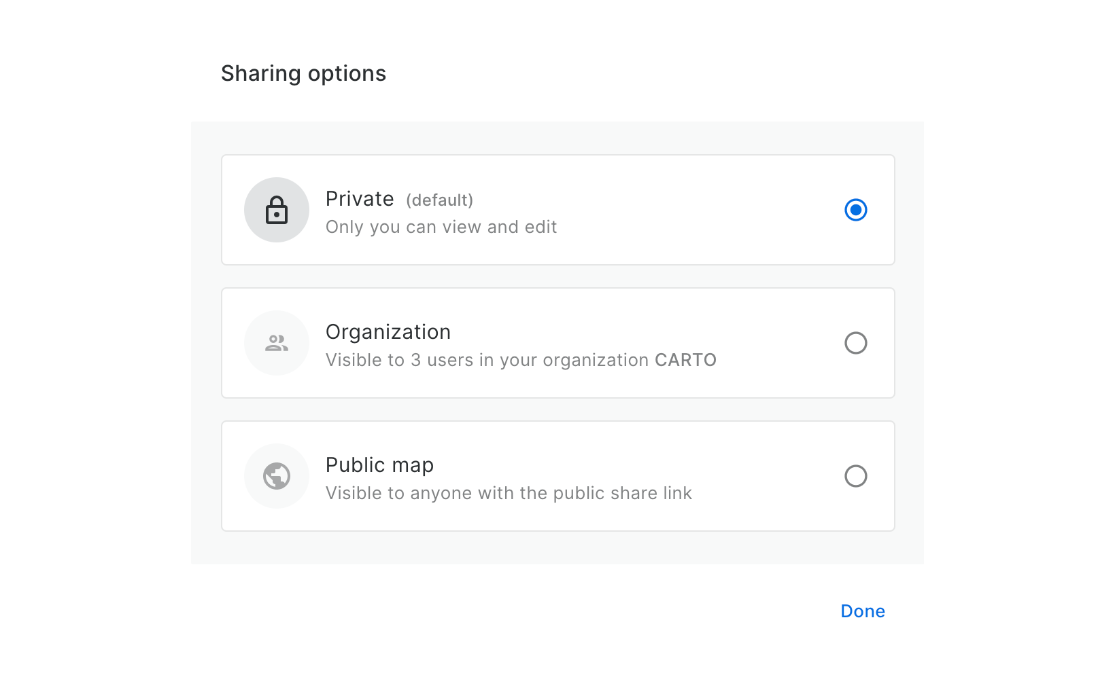Click the bold CARTO organization name
The image size is (1115, 675).
pos(685,360)
